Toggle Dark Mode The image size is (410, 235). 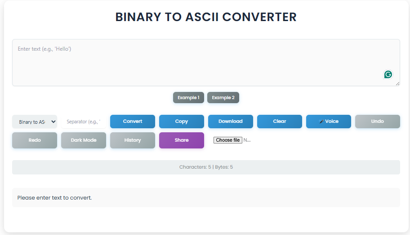pos(84,140)
